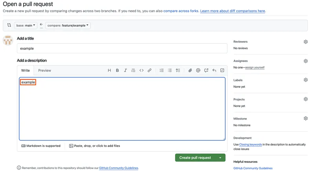This screenshot has width=314, height=171.
Task: Toggle bold formatting in description toolbar
Action: 117,71
